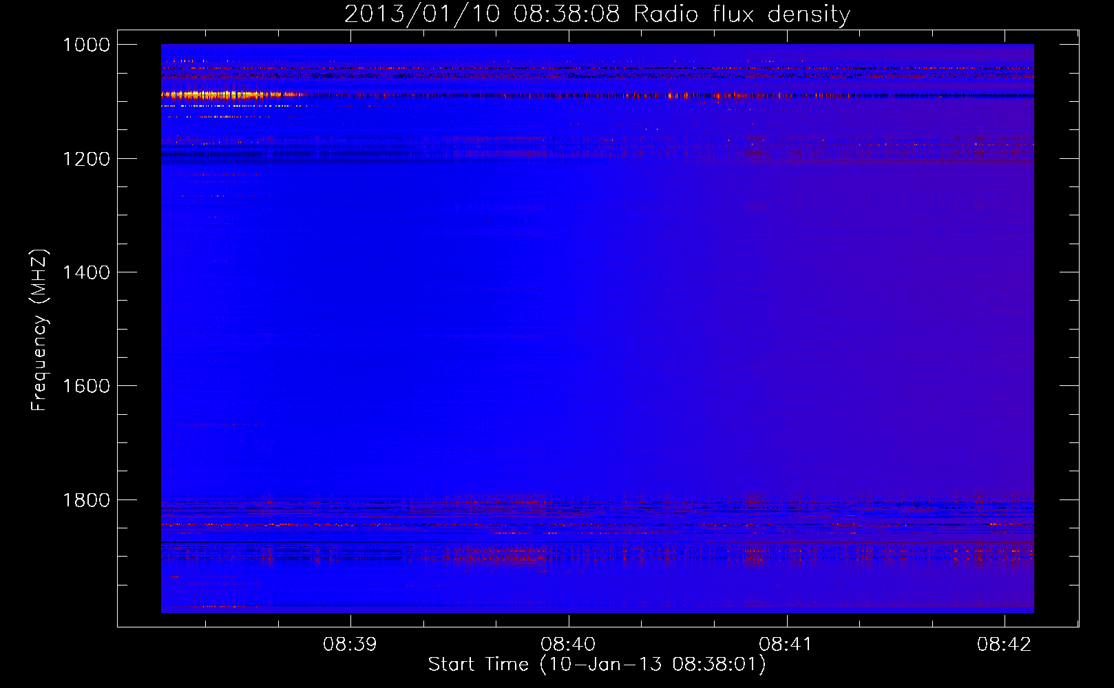The height and width of the screenshot is (688, 1114).
Task: Click the 08:42 time tick label
Action: 1004,644
